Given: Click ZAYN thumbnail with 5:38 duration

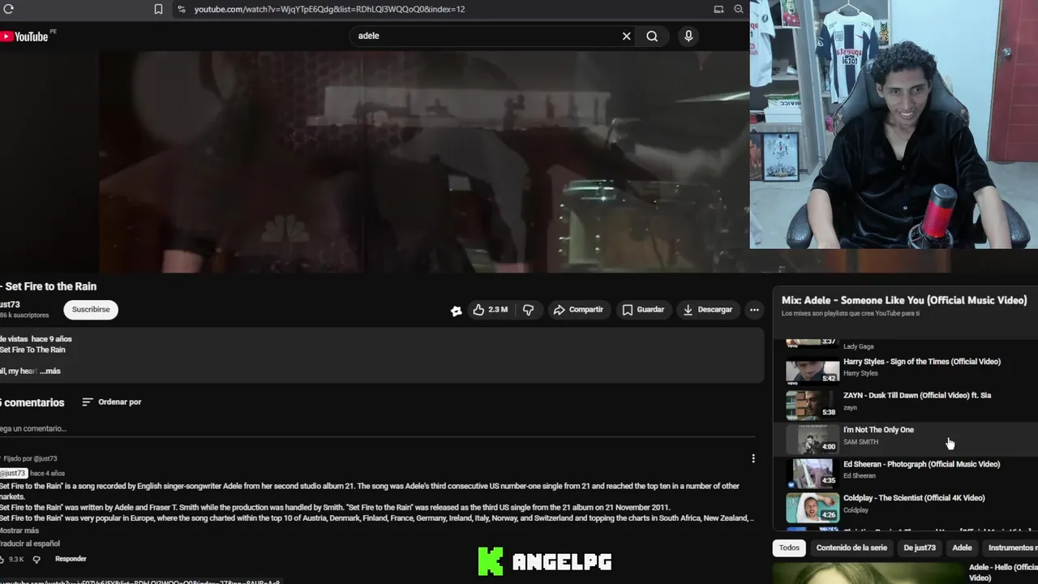Looking at the screenshot, I should pyautogui.click(x=813, y=405).
